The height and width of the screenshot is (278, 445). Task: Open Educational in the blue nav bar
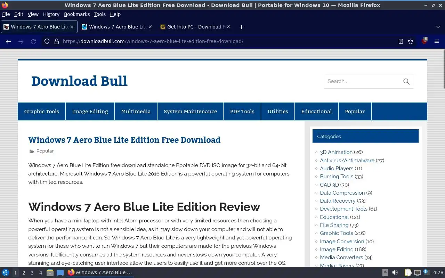[316, 112]
